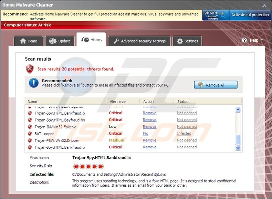Click Infected status of BAT.Looper
Viewport: 272px width, 199px height.
click(x=184, y=134)
